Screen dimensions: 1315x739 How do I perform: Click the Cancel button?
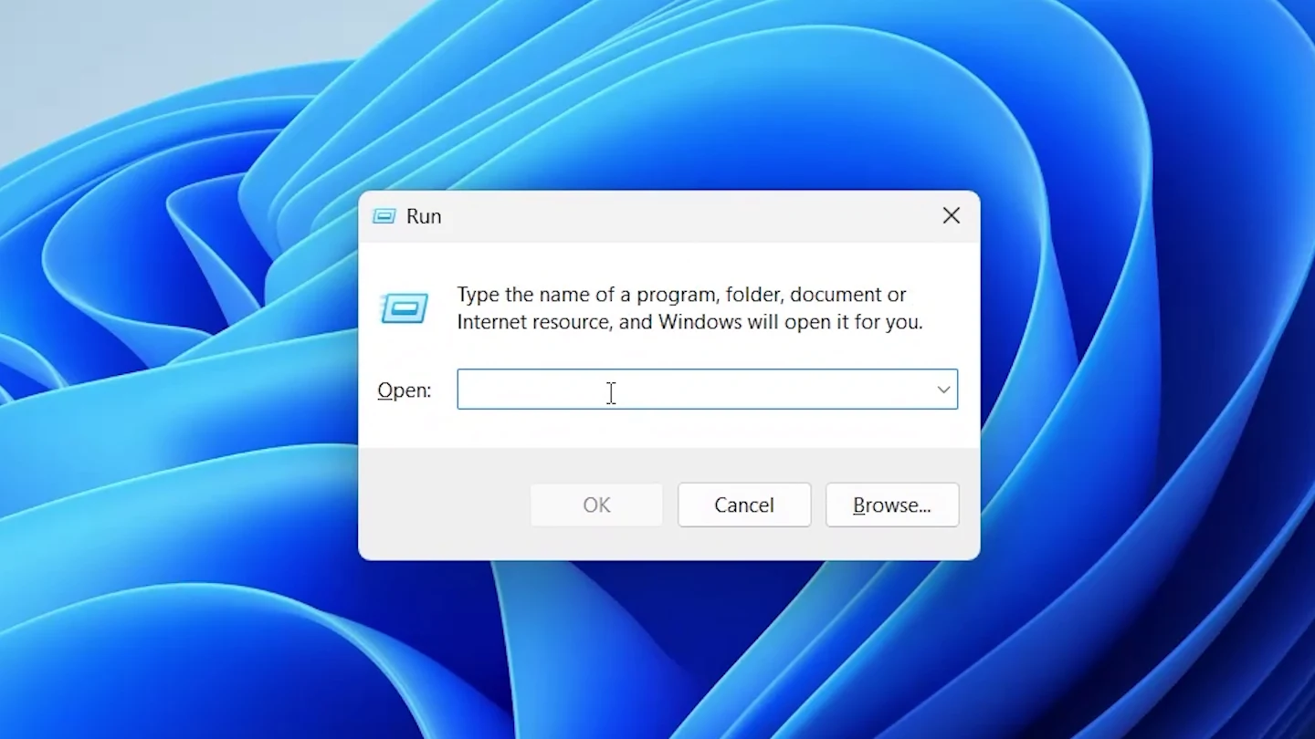tap(744, 505)
